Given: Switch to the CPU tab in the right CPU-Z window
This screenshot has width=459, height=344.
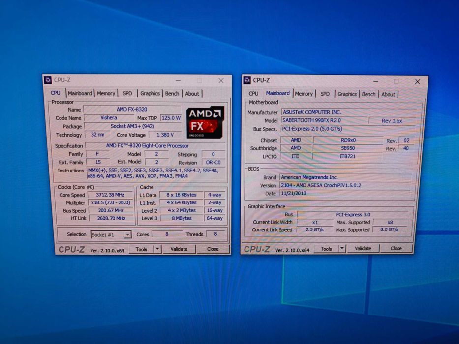Looking at the screenshot, I should click(253, 93).
